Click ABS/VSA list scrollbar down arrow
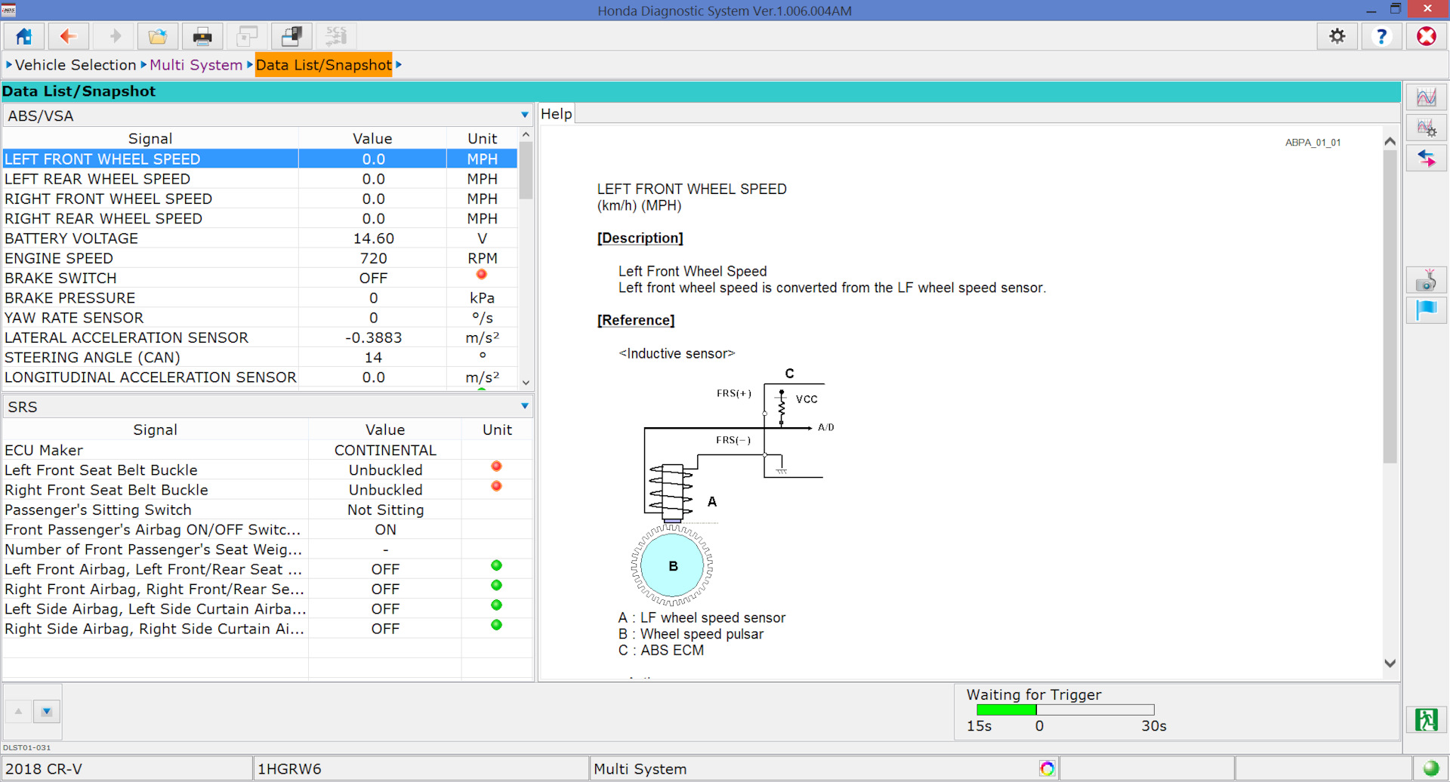This screenshot has width=1450, height=782. click(x=526, y=383)
